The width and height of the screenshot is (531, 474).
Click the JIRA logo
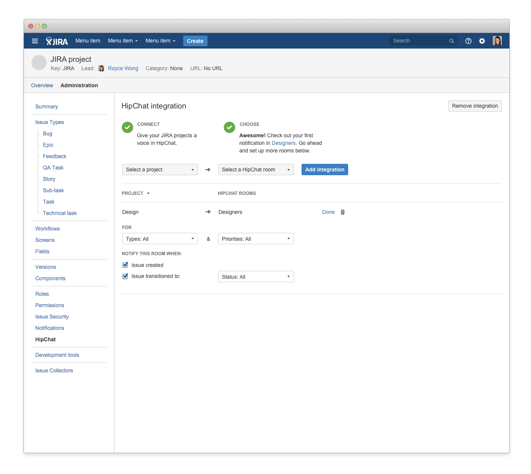tap(57, 41)
